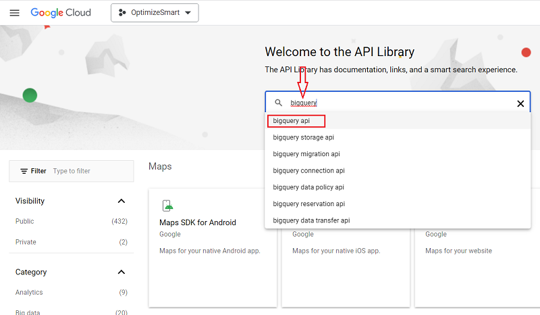Viewport: 540px width, 315px height.
Task: Select the 'bigquery storage api' suggestion
Action: (398, 137)
